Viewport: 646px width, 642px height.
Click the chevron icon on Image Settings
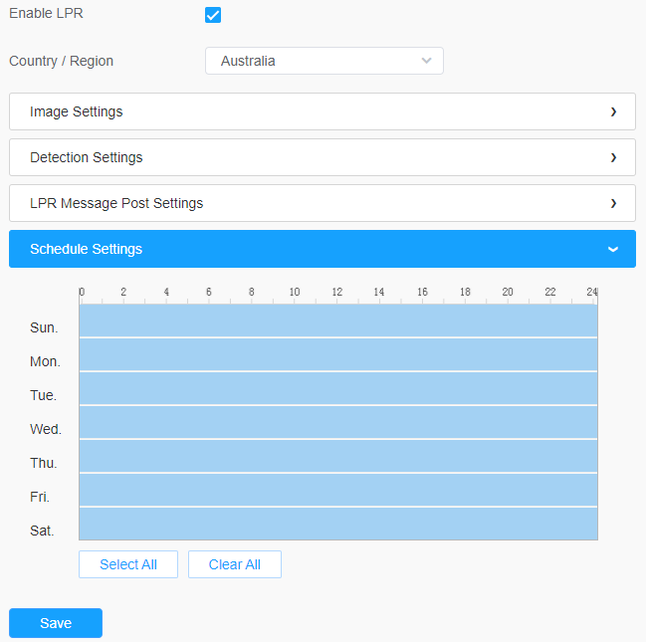[x=613, y=111]
